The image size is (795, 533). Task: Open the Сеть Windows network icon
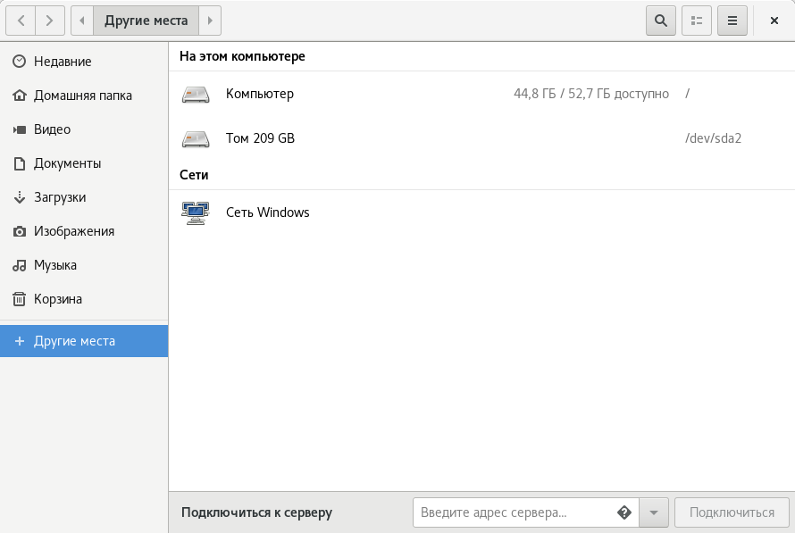click(x=196, y=212)
